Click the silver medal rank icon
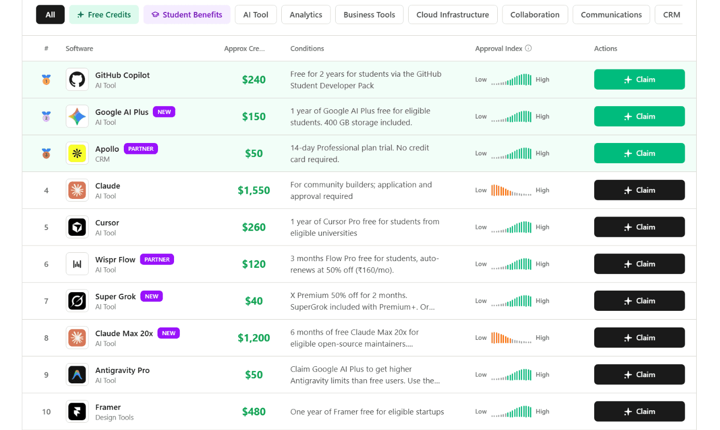Screen dimensions: 720x430 [x=46, y=117]
